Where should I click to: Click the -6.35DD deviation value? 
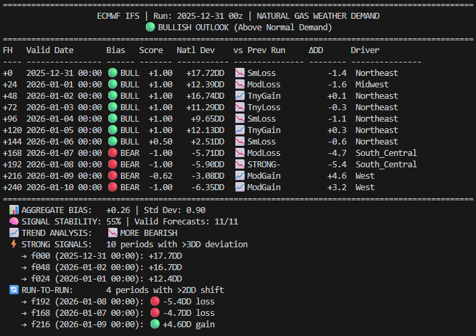(x=208, y=187)
